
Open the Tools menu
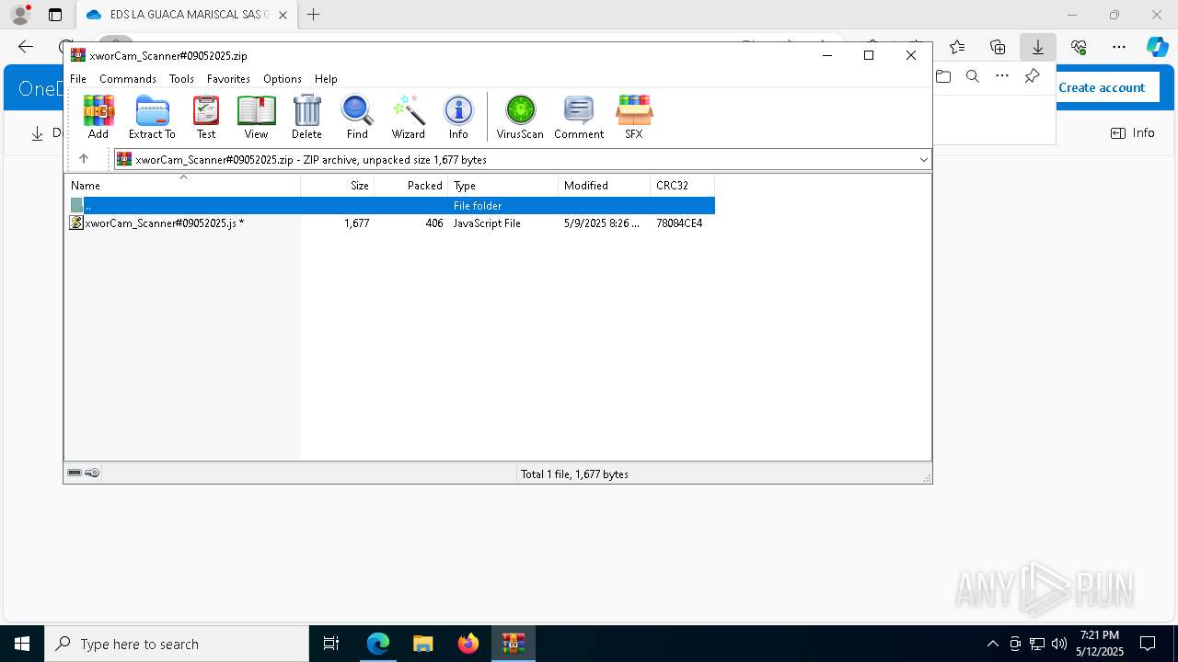[x=181, y=79]
